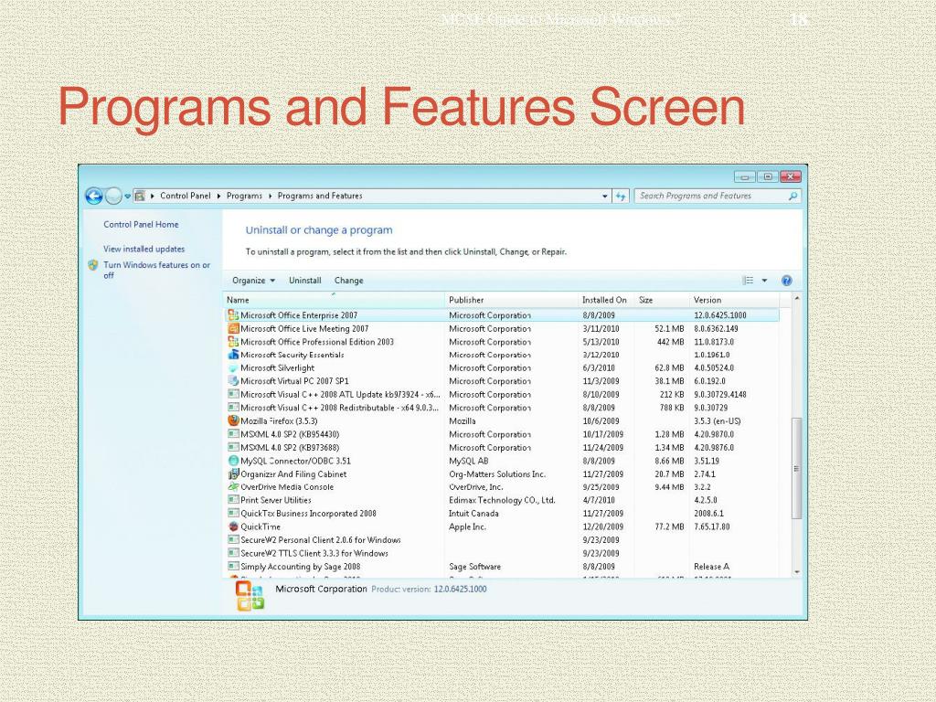Click the Uninstall toolbar button
Image resolution: width=936 pixels, height=702 pixels.
305,281
